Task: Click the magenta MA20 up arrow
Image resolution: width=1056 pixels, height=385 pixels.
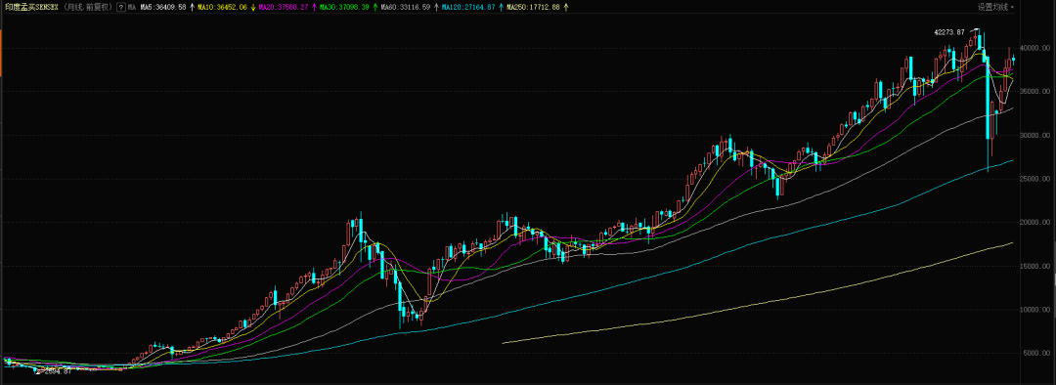Action: (x=315, y=7)
